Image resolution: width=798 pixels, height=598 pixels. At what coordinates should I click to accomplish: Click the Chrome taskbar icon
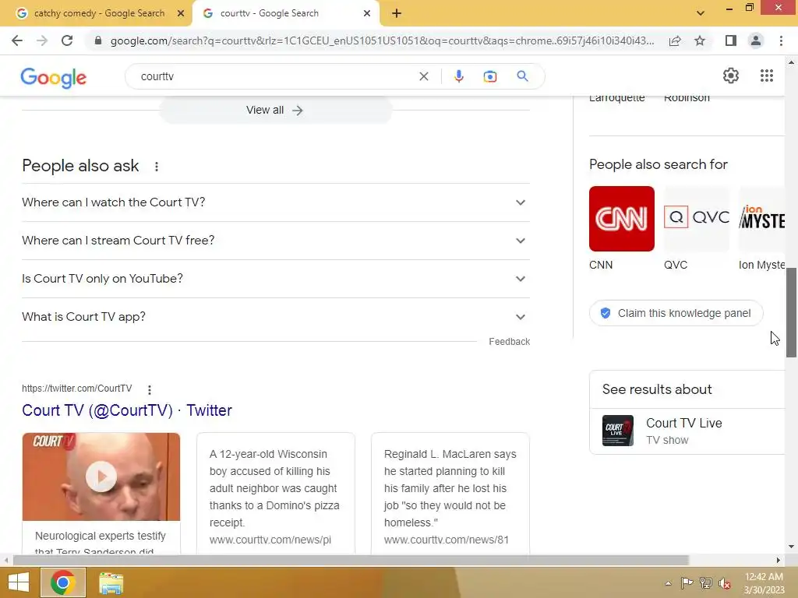point(63,582)
